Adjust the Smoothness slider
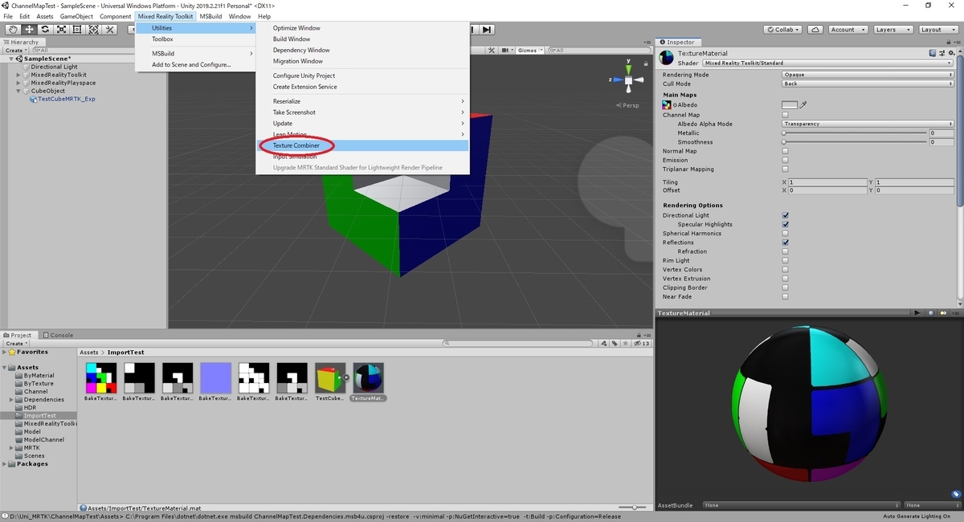This screenshot has height=522, width=964. tap(855, 141)
